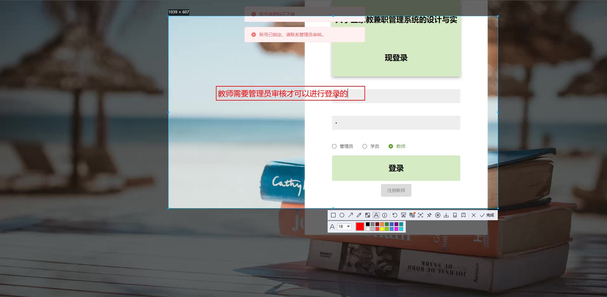
Task: Click the current red color swatch
Action: tap(360, 227)
